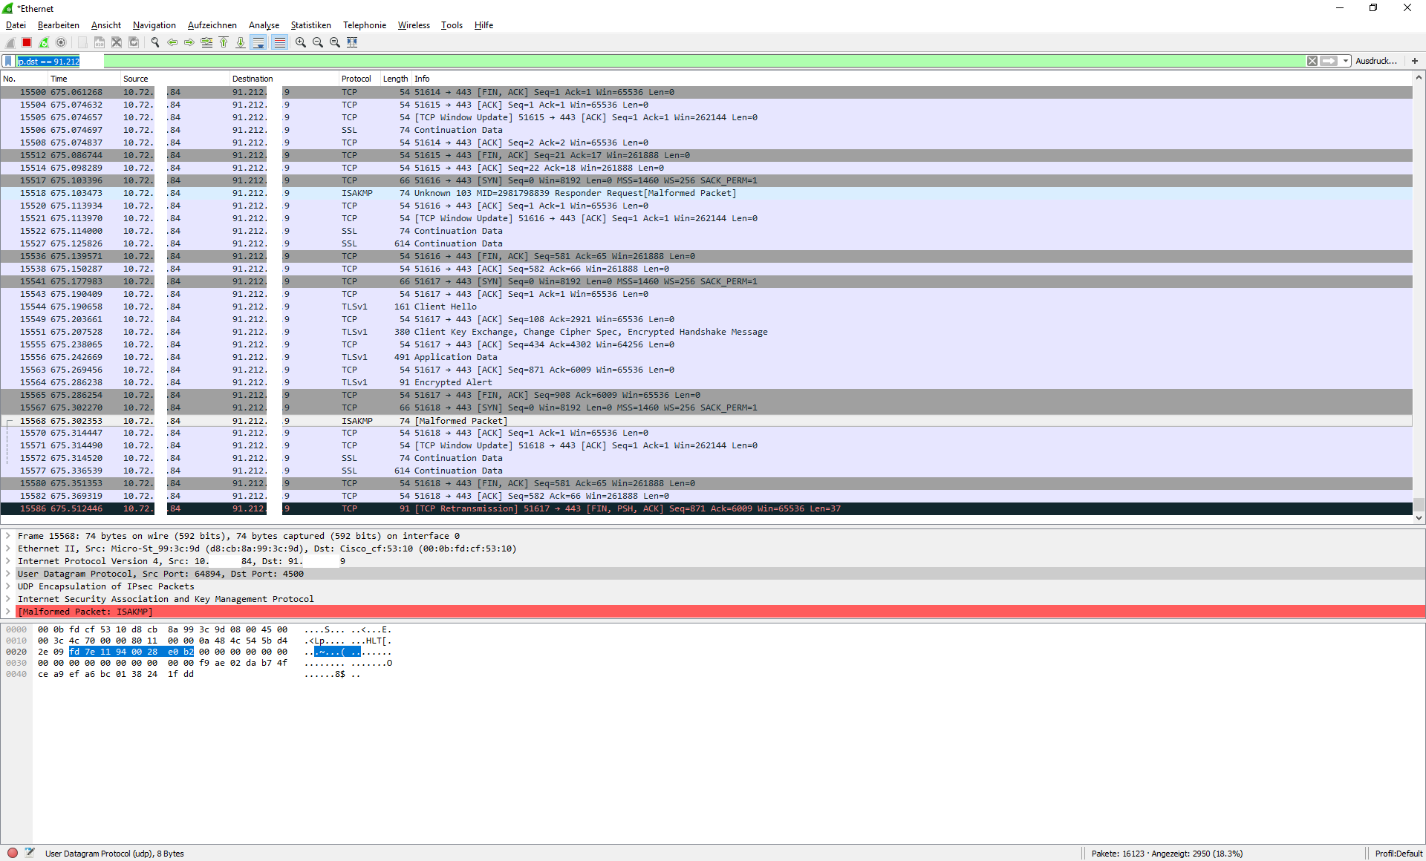This screenshot has width=1426, height=861.
Task: Restart the current capture
Action: [44, 42]
